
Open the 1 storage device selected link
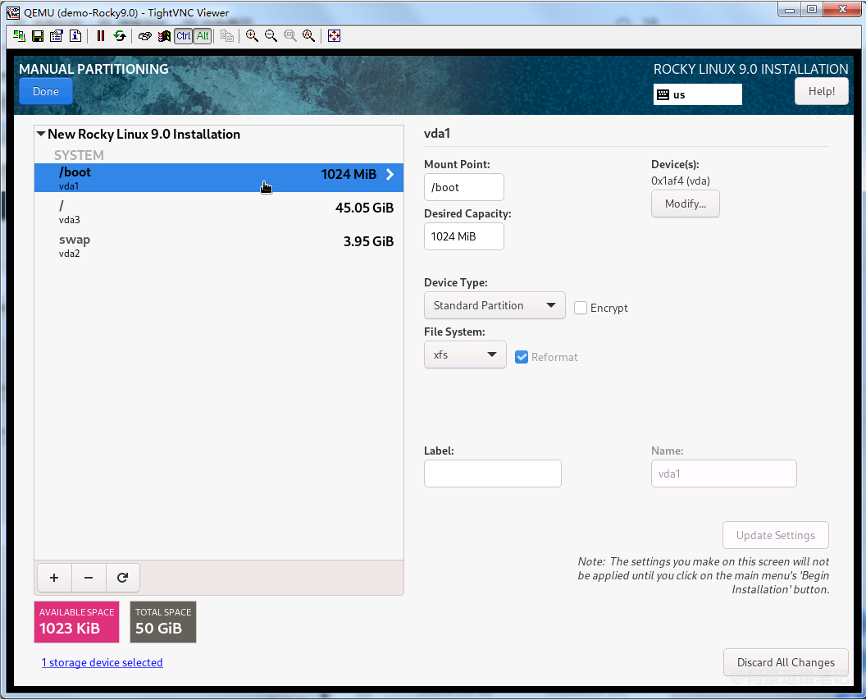click(102, 662)
